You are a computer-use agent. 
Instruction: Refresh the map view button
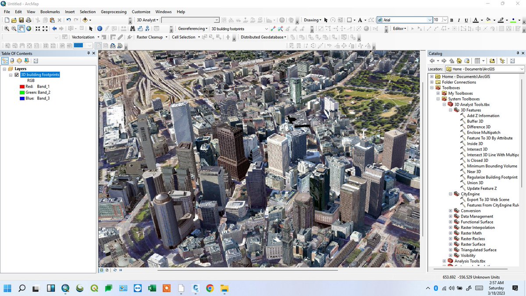click(115, 270)
